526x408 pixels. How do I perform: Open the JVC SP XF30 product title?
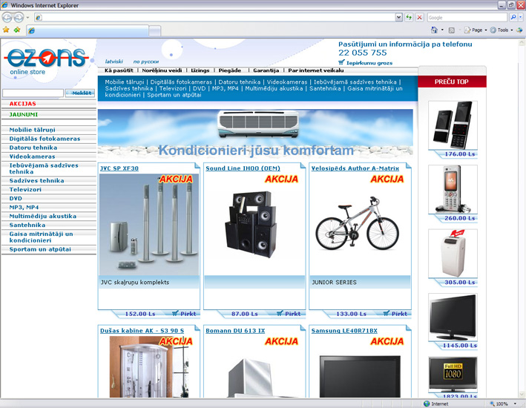[x=119, y=168]
